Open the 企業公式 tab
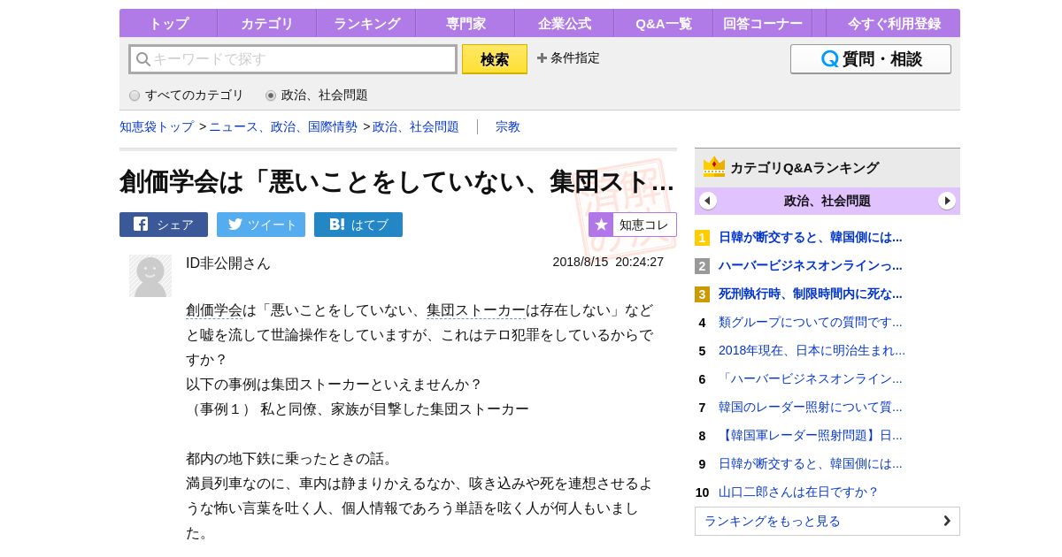 tap(564, 24)
